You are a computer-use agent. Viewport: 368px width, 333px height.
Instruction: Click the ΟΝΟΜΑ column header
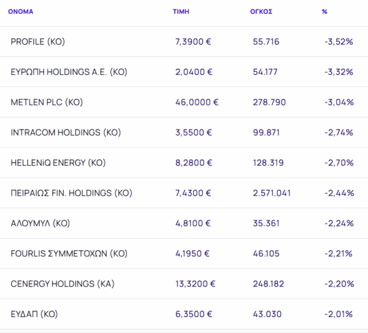click(x=20, y=12)
